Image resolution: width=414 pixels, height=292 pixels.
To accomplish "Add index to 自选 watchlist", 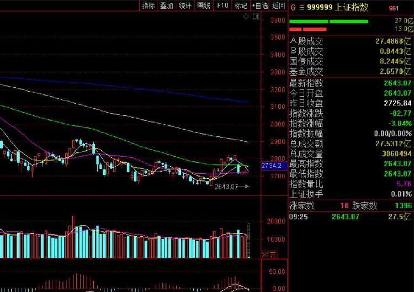I will (260, 6).
